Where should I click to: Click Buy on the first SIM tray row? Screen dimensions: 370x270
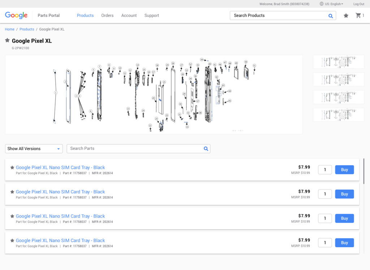[344, 170]
